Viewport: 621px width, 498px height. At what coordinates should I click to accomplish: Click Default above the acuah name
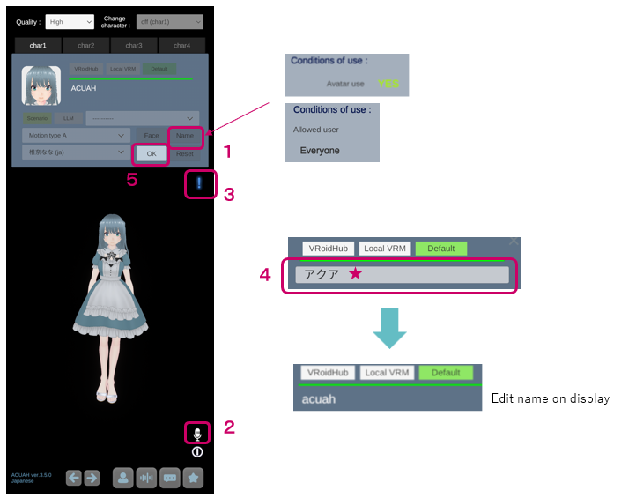[x=446, y=373]
